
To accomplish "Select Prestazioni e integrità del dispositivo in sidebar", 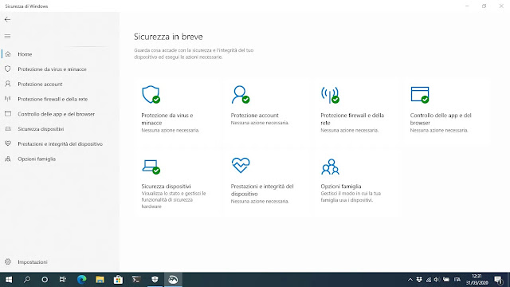I will tap(61, 143).
